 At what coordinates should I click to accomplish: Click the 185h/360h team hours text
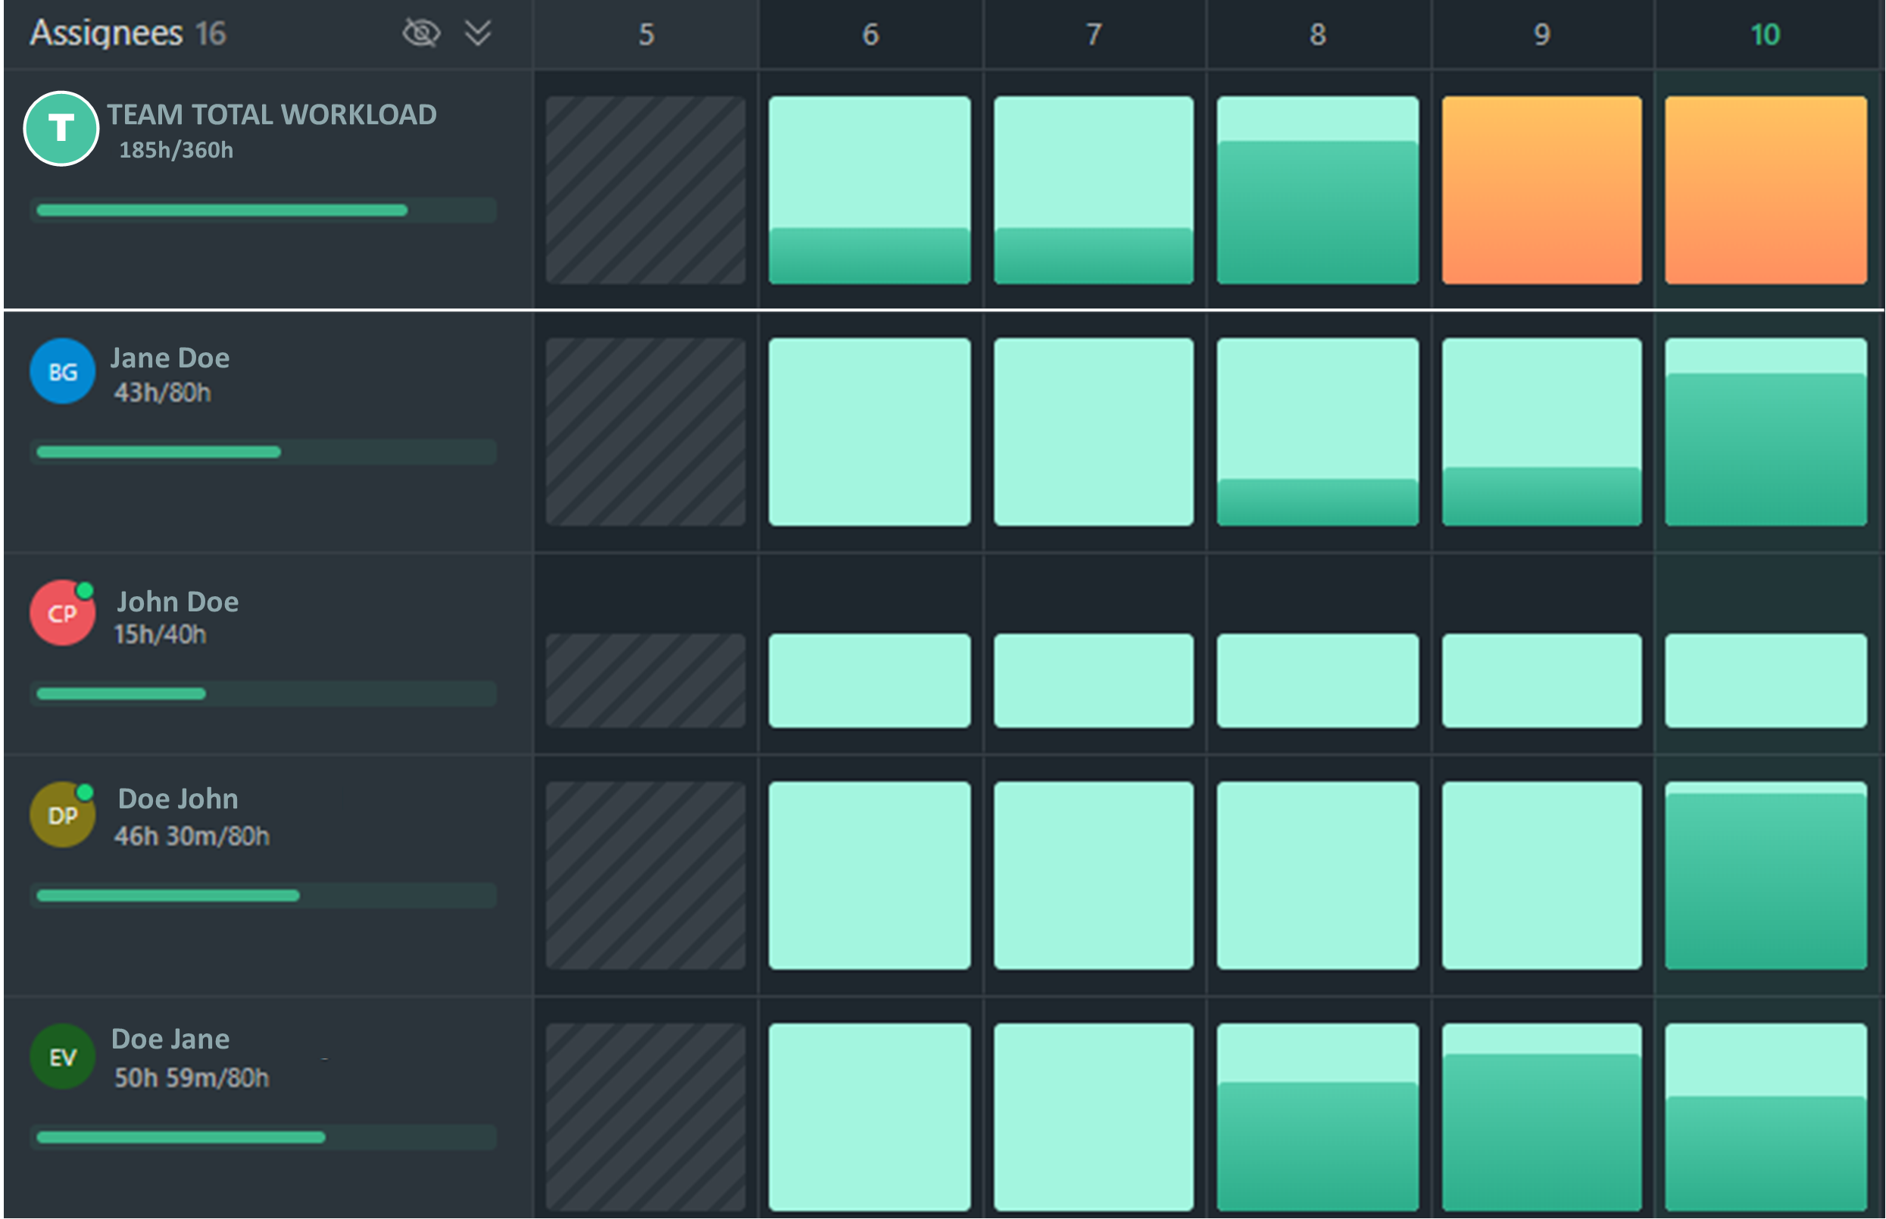click(176, 151)
